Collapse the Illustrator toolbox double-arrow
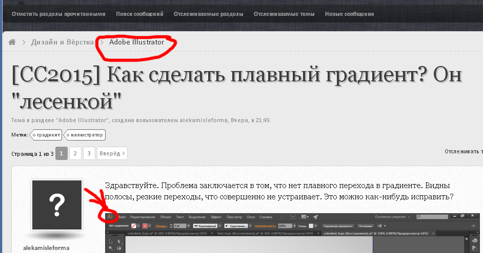The image size is (483, 253). point(108,233)
